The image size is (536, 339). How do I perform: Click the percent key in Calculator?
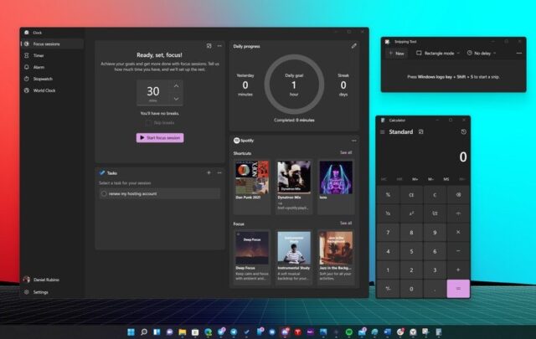[x=388, y=195]
